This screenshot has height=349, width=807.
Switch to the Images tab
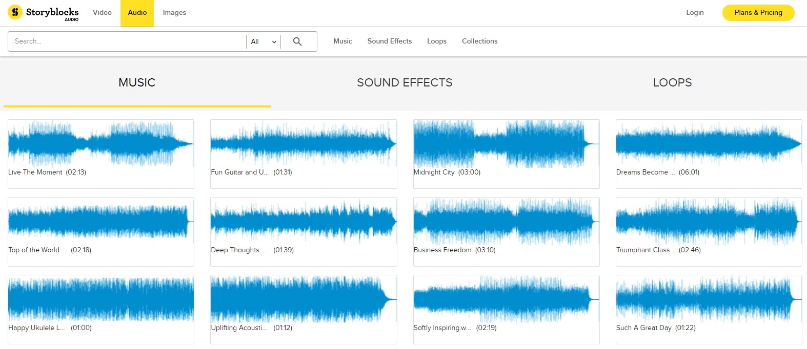(x=174, y=13)
